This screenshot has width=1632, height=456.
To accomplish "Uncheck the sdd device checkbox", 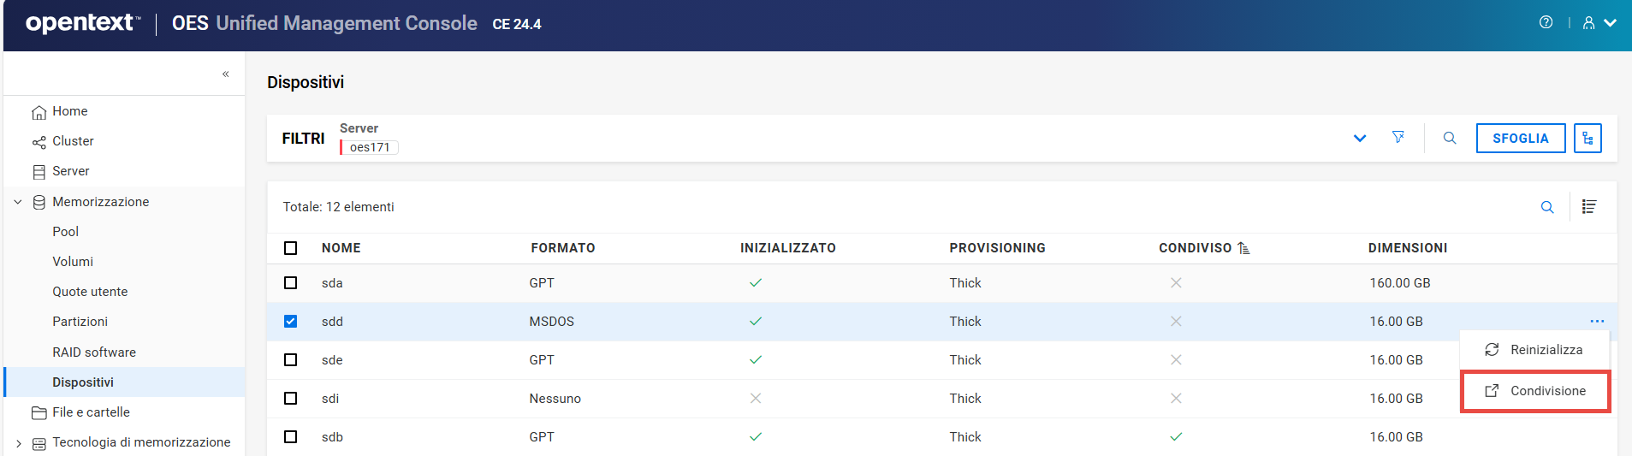I will pyautogui.click(x=291, y=322).
